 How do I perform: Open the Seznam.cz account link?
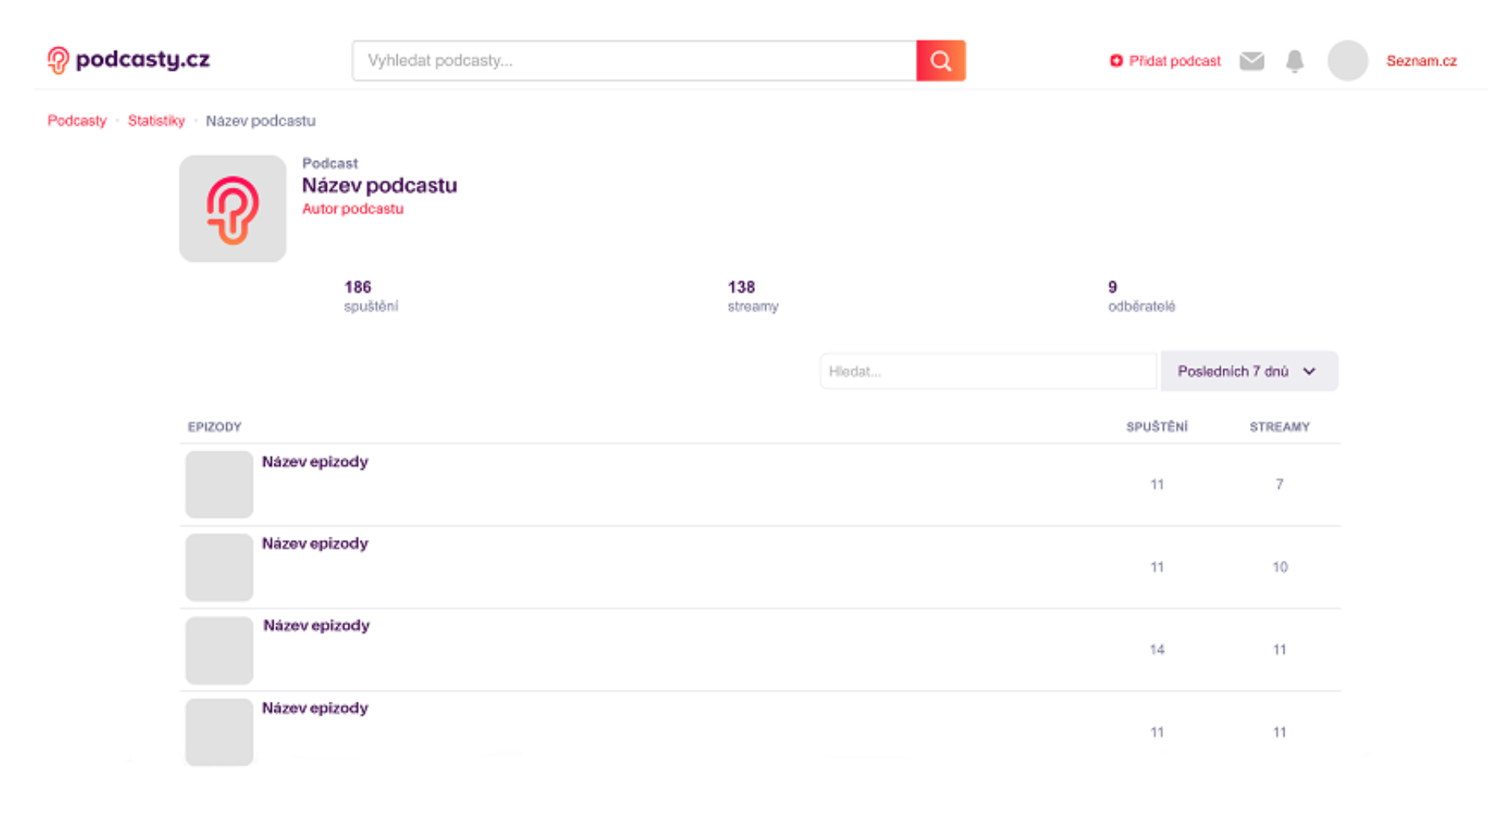click(x=1420, y=61)
